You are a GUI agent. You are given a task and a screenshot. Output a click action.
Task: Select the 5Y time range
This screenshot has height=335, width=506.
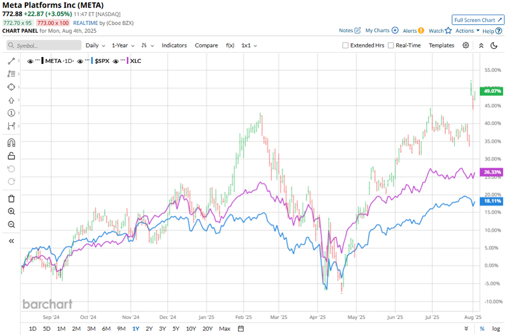[175, 329]
